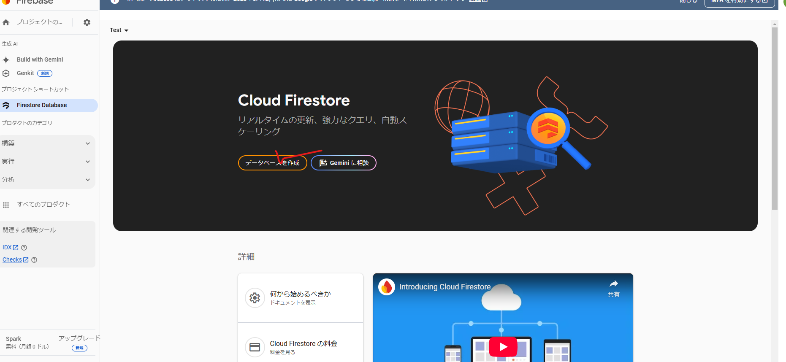This screenshot has height=362, width=786.
Task: Click the 関連する開発ツール label
Action: pyautogui.click(x=29, y=230)
